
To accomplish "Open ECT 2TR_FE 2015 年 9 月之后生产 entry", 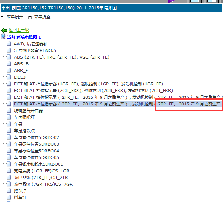I will 118,97.
